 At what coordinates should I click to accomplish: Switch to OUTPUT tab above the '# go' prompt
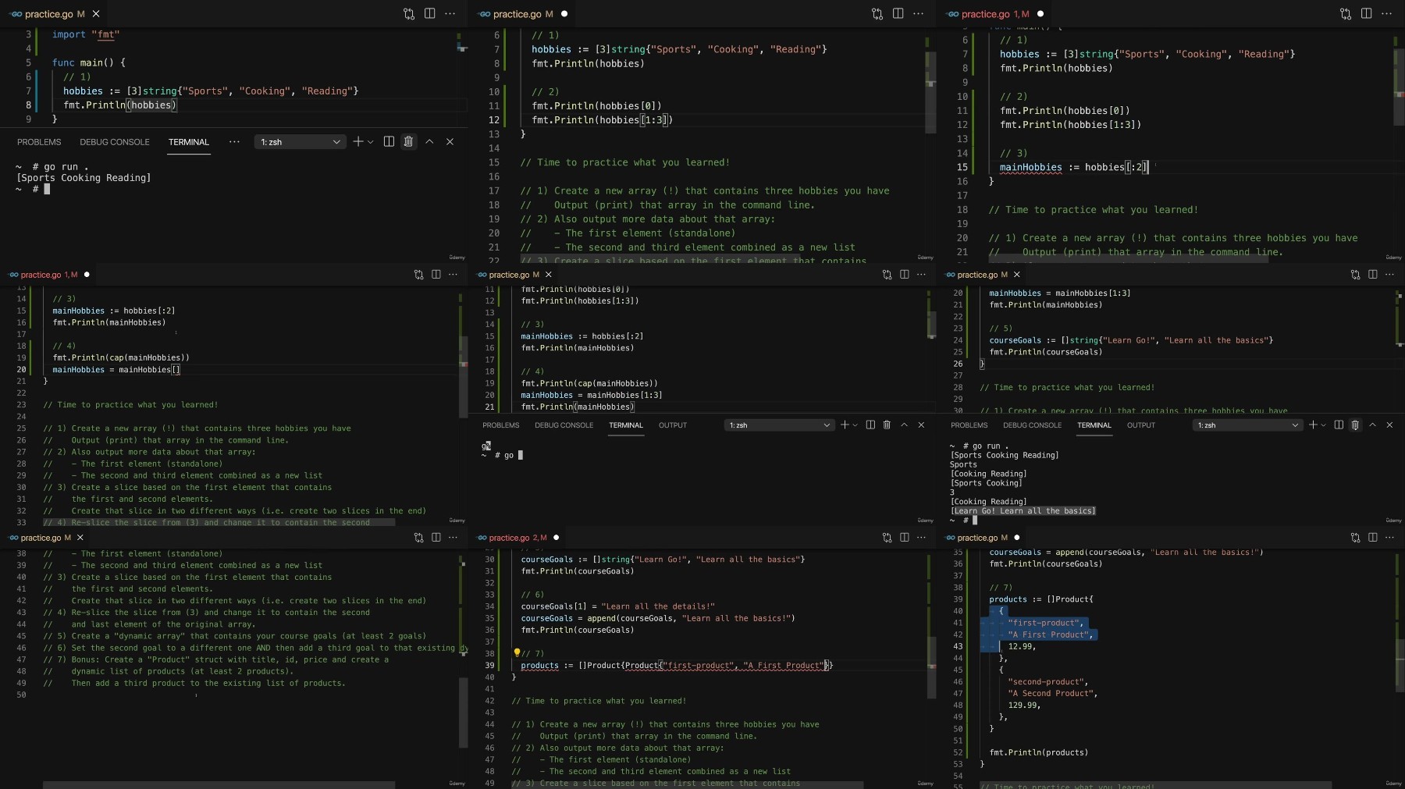tap(672, 425)
